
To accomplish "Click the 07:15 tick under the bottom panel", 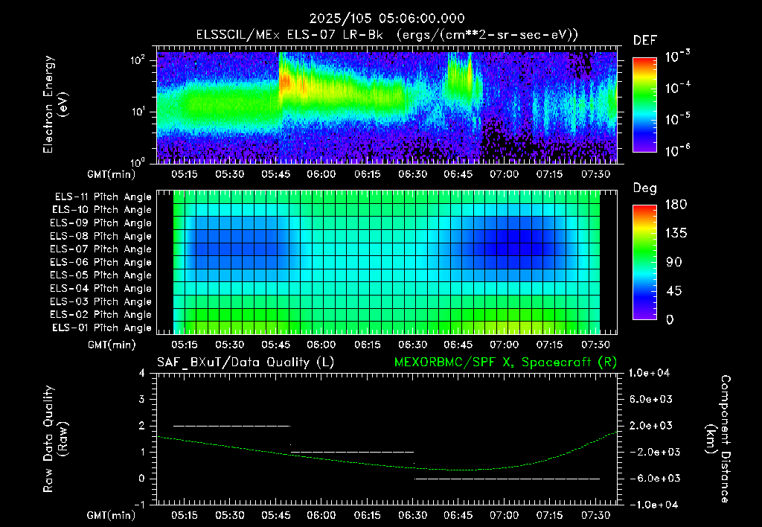I will [x=550, y=515].
